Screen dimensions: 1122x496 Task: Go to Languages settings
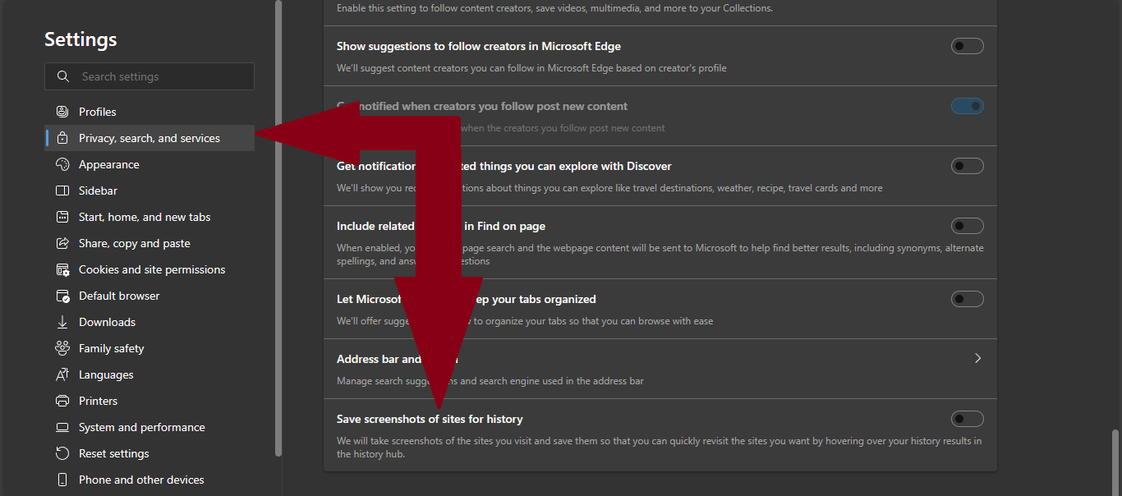[x=149, y=374]
